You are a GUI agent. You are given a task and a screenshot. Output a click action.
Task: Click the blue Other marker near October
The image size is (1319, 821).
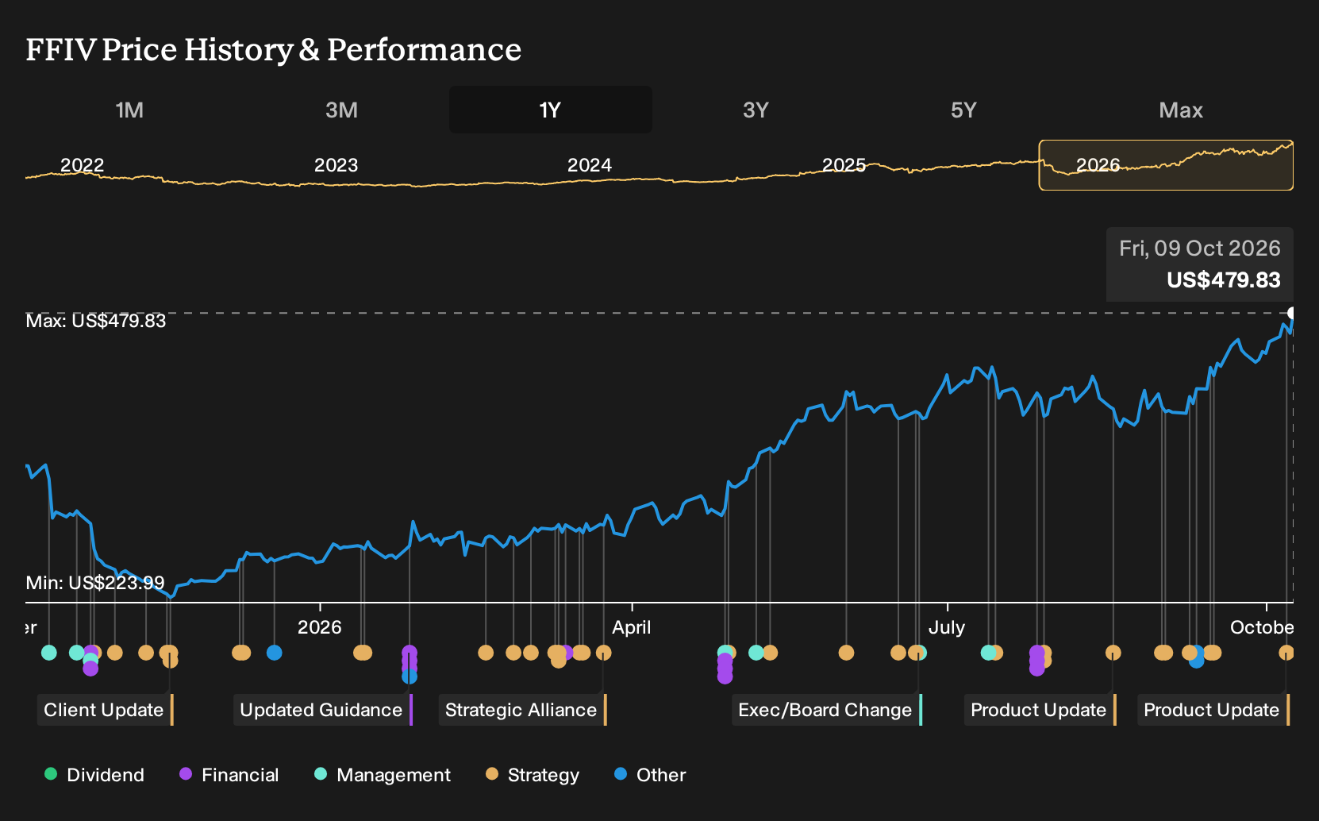click(1196, 660)
